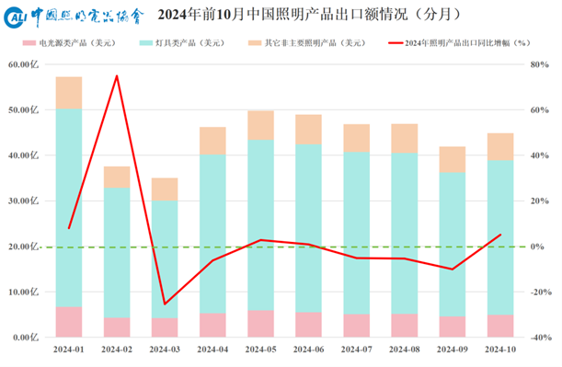Click the chart title text

[310, 15]
